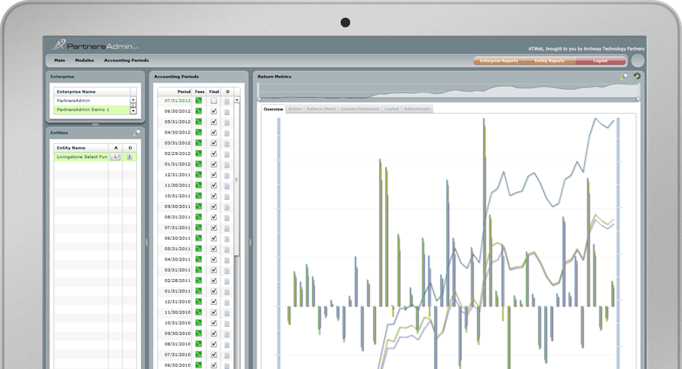Click the Fees icon for 12/31/2011
Screen dimensions: 682x369
198,175
